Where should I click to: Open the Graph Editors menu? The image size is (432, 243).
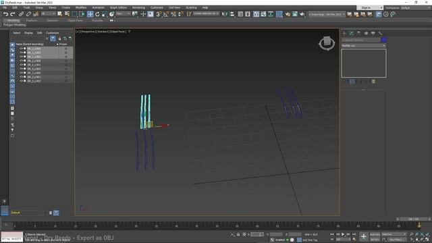pyautogui.click(x=118, y=7)
